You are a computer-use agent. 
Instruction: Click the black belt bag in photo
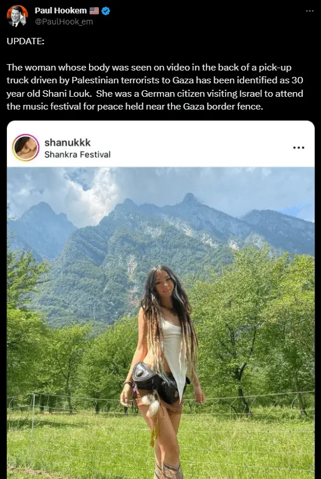(x=155, y=382)
